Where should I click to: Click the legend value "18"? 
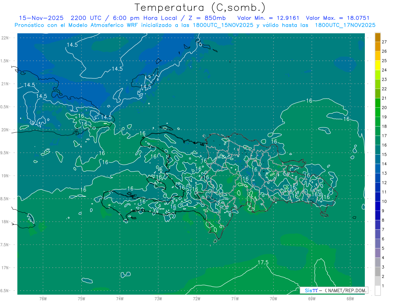tap(384, 126)
